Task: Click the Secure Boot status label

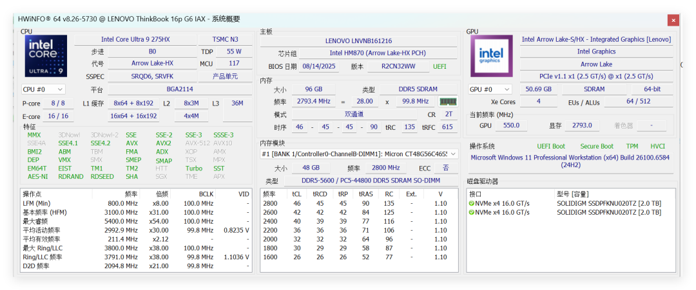Action: [597, 147]
